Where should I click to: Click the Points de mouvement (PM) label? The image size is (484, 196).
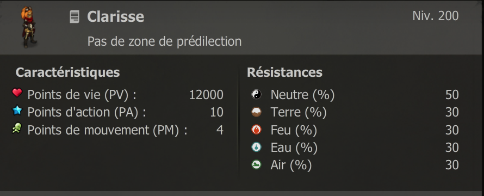pyautogui.click(x=107, y=130)
